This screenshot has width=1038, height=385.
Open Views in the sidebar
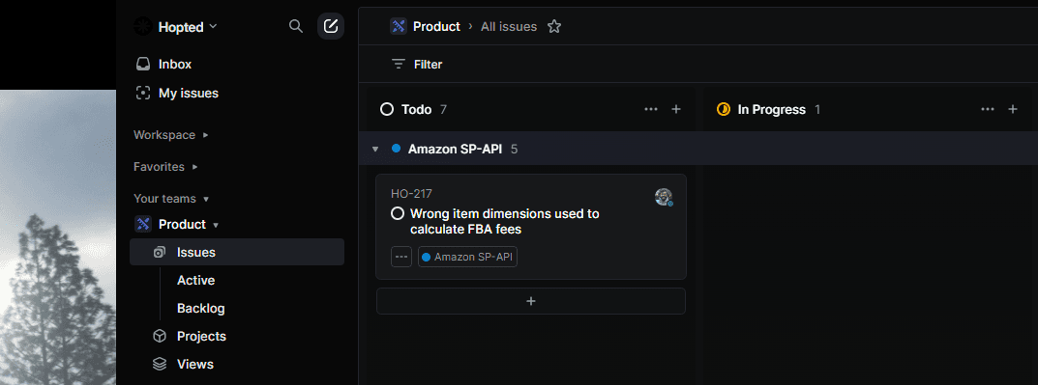pos(195,364)
